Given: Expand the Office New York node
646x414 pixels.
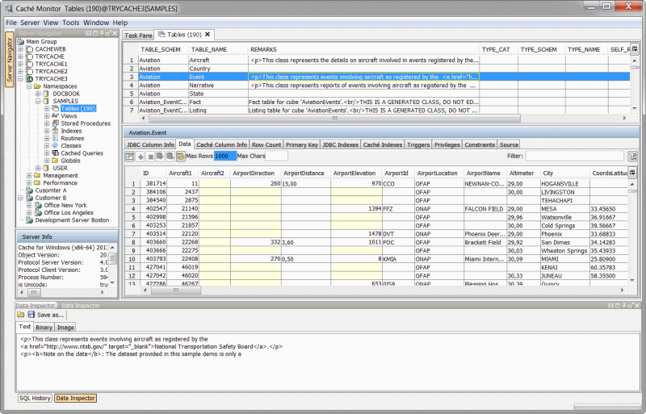Looking at the screenshot, I should click(29, 205).
